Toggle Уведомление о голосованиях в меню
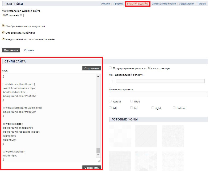Screen dimensions: 210x171 [x=3, y=39]
